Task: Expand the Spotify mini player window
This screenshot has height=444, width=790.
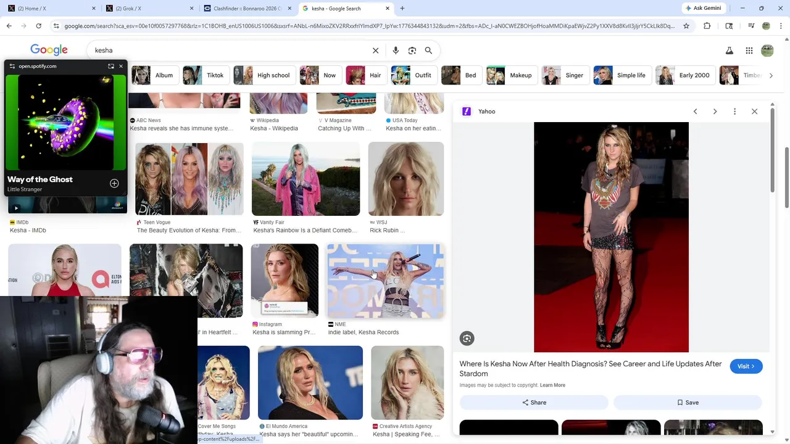Action: (111, 66)
